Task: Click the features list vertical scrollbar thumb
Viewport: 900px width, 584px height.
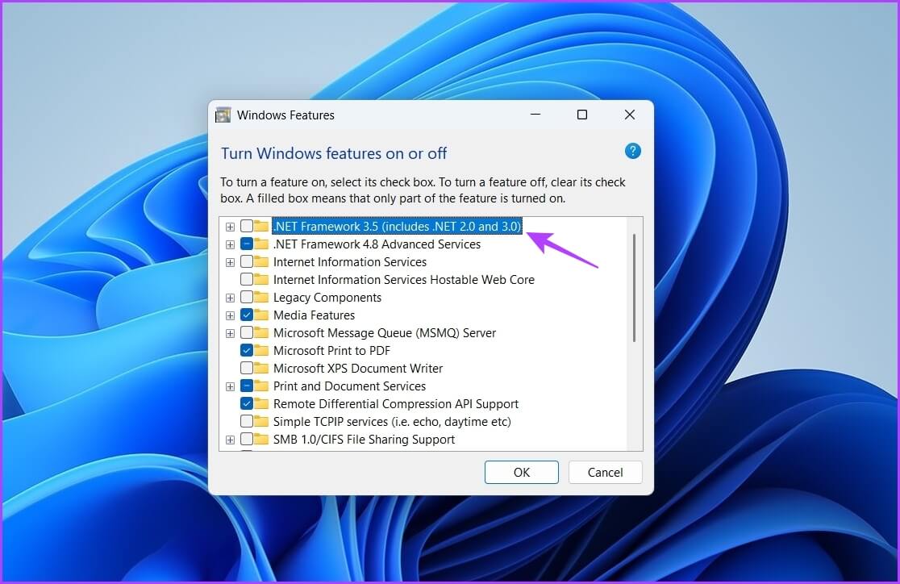Action: (634, 287)
